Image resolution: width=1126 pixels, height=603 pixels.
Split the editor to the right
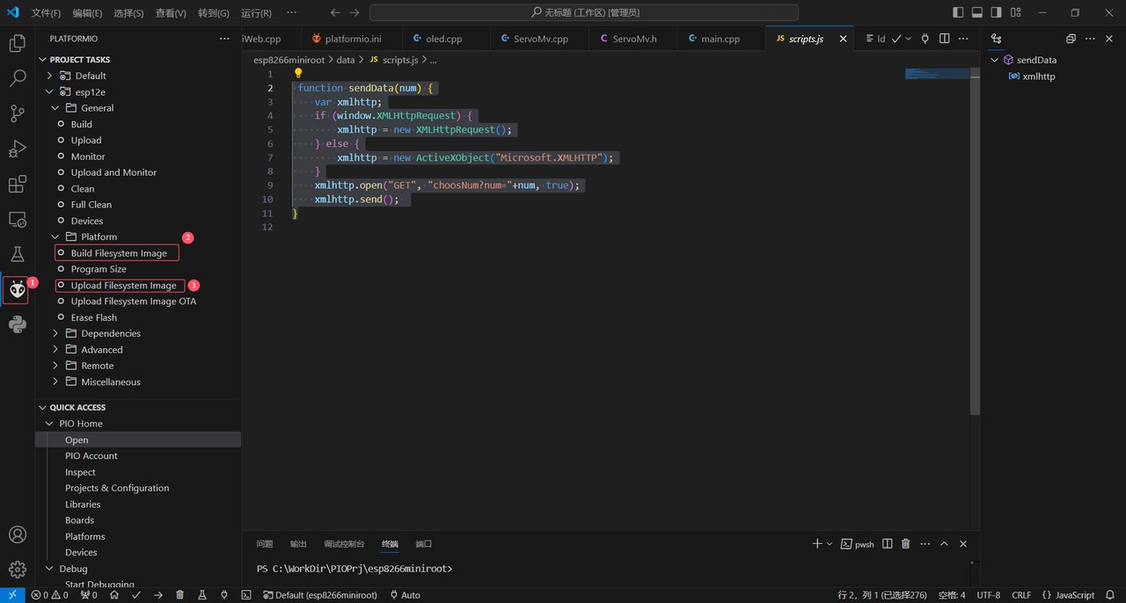click(944, 39)
